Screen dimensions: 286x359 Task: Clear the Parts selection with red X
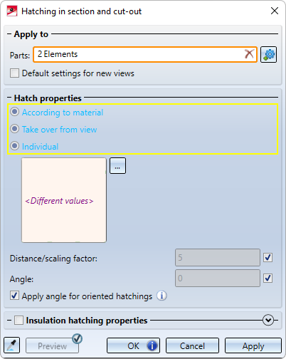tap(249, 54)
